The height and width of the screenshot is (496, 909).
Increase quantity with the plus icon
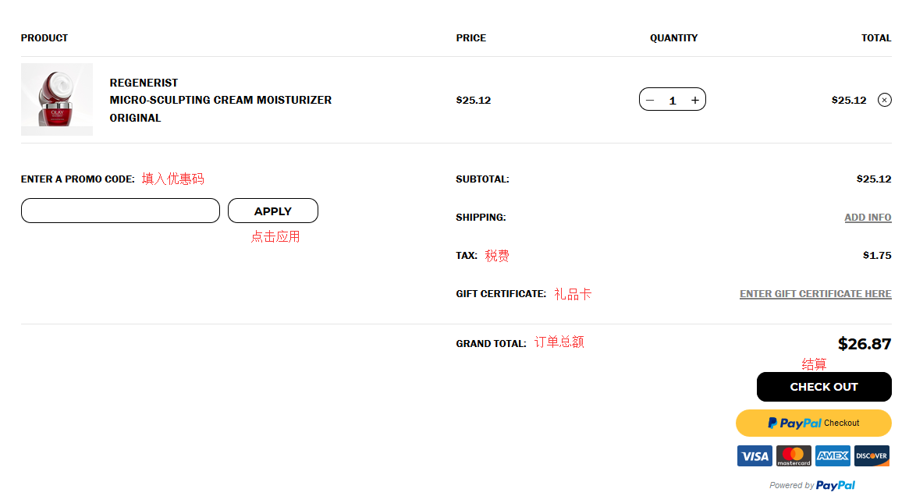pos(694,100)
